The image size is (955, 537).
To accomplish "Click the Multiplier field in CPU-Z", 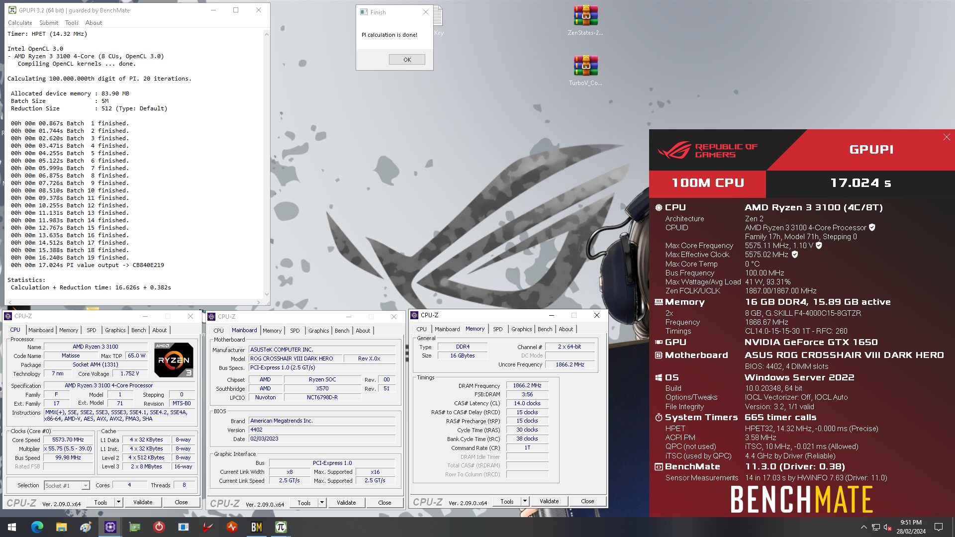I will point(68,449).
